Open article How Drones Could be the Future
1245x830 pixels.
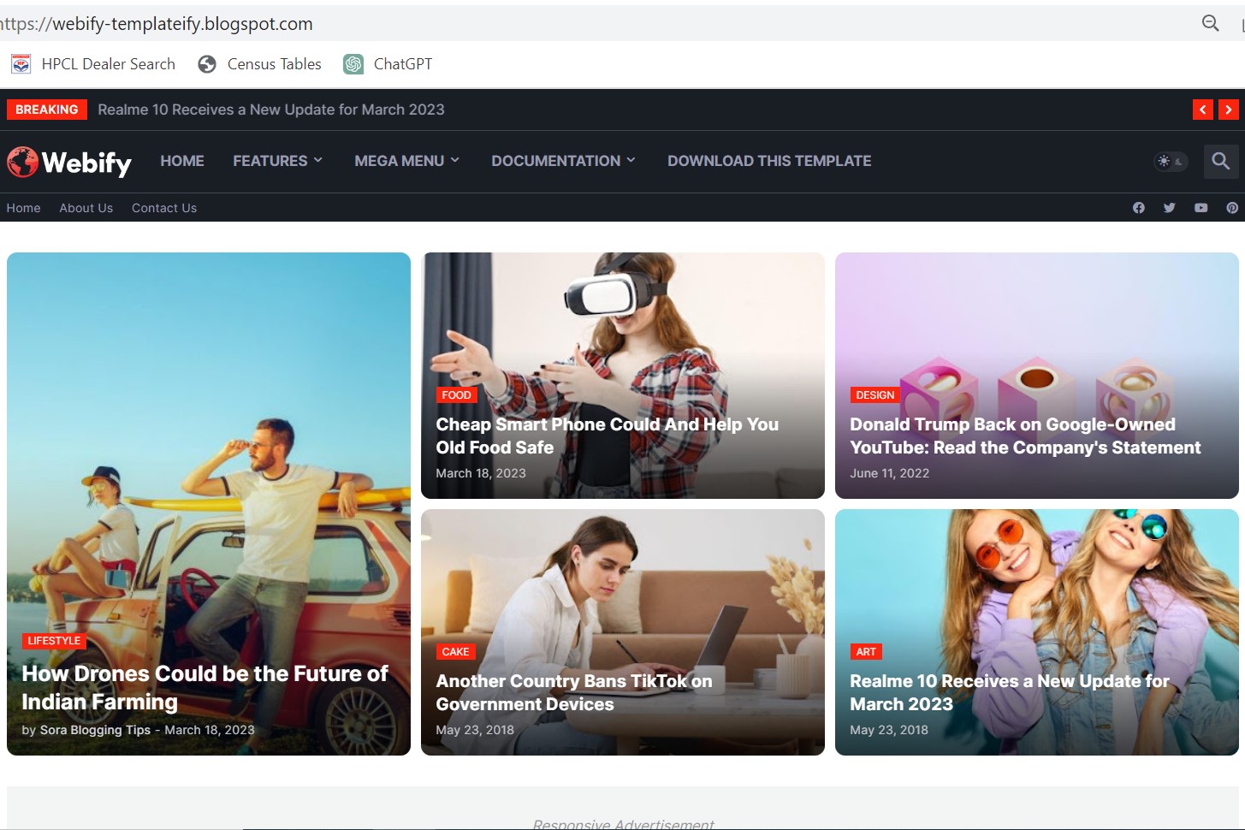point(205,688)
